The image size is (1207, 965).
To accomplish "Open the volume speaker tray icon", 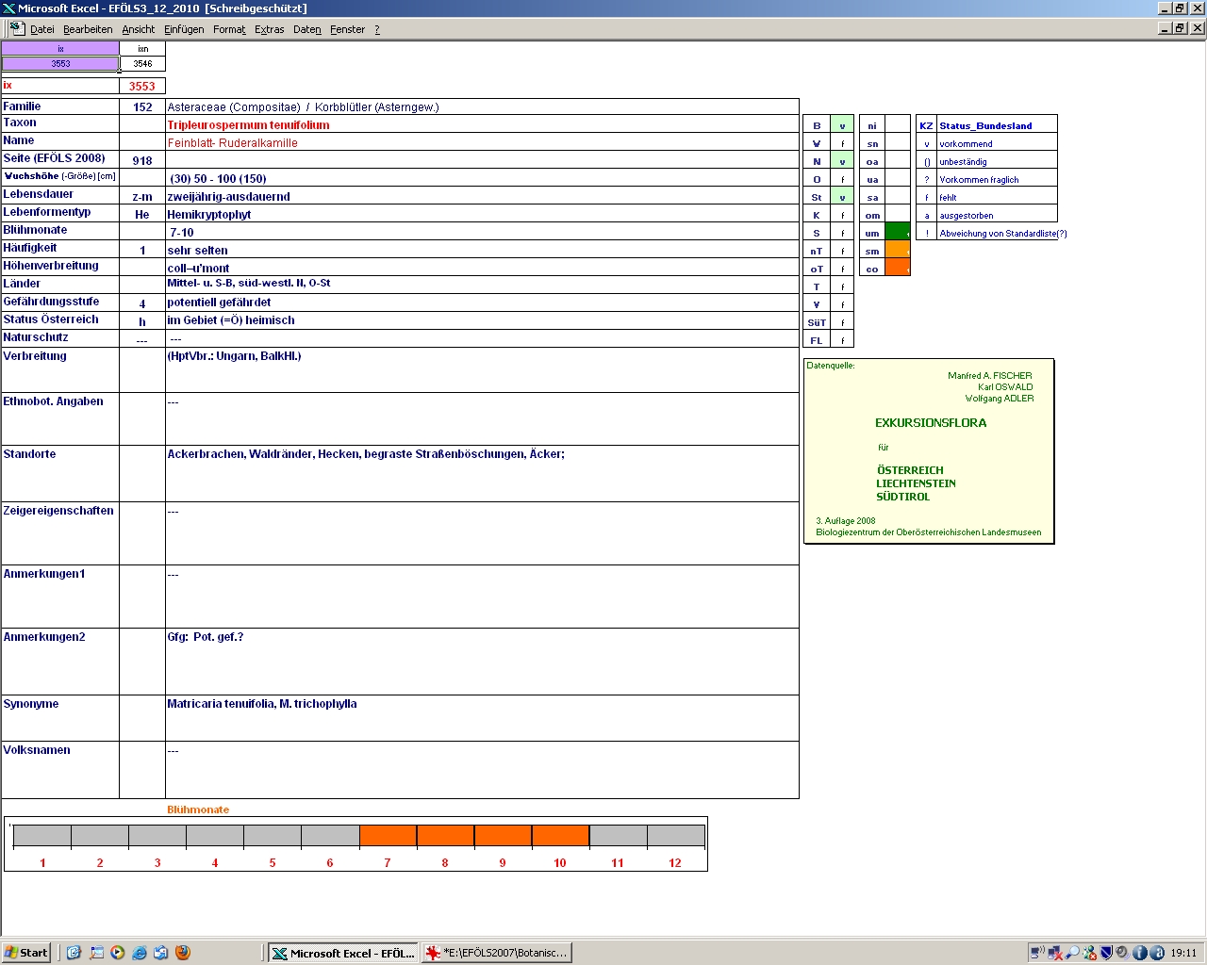I will (x=1123, y=953).
